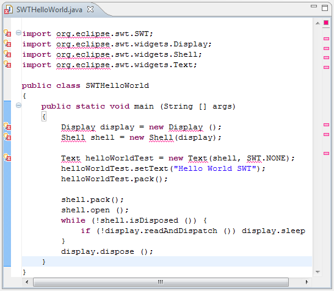Select the SWTHelloWorld.java editor tab

[x=49, y=10]
